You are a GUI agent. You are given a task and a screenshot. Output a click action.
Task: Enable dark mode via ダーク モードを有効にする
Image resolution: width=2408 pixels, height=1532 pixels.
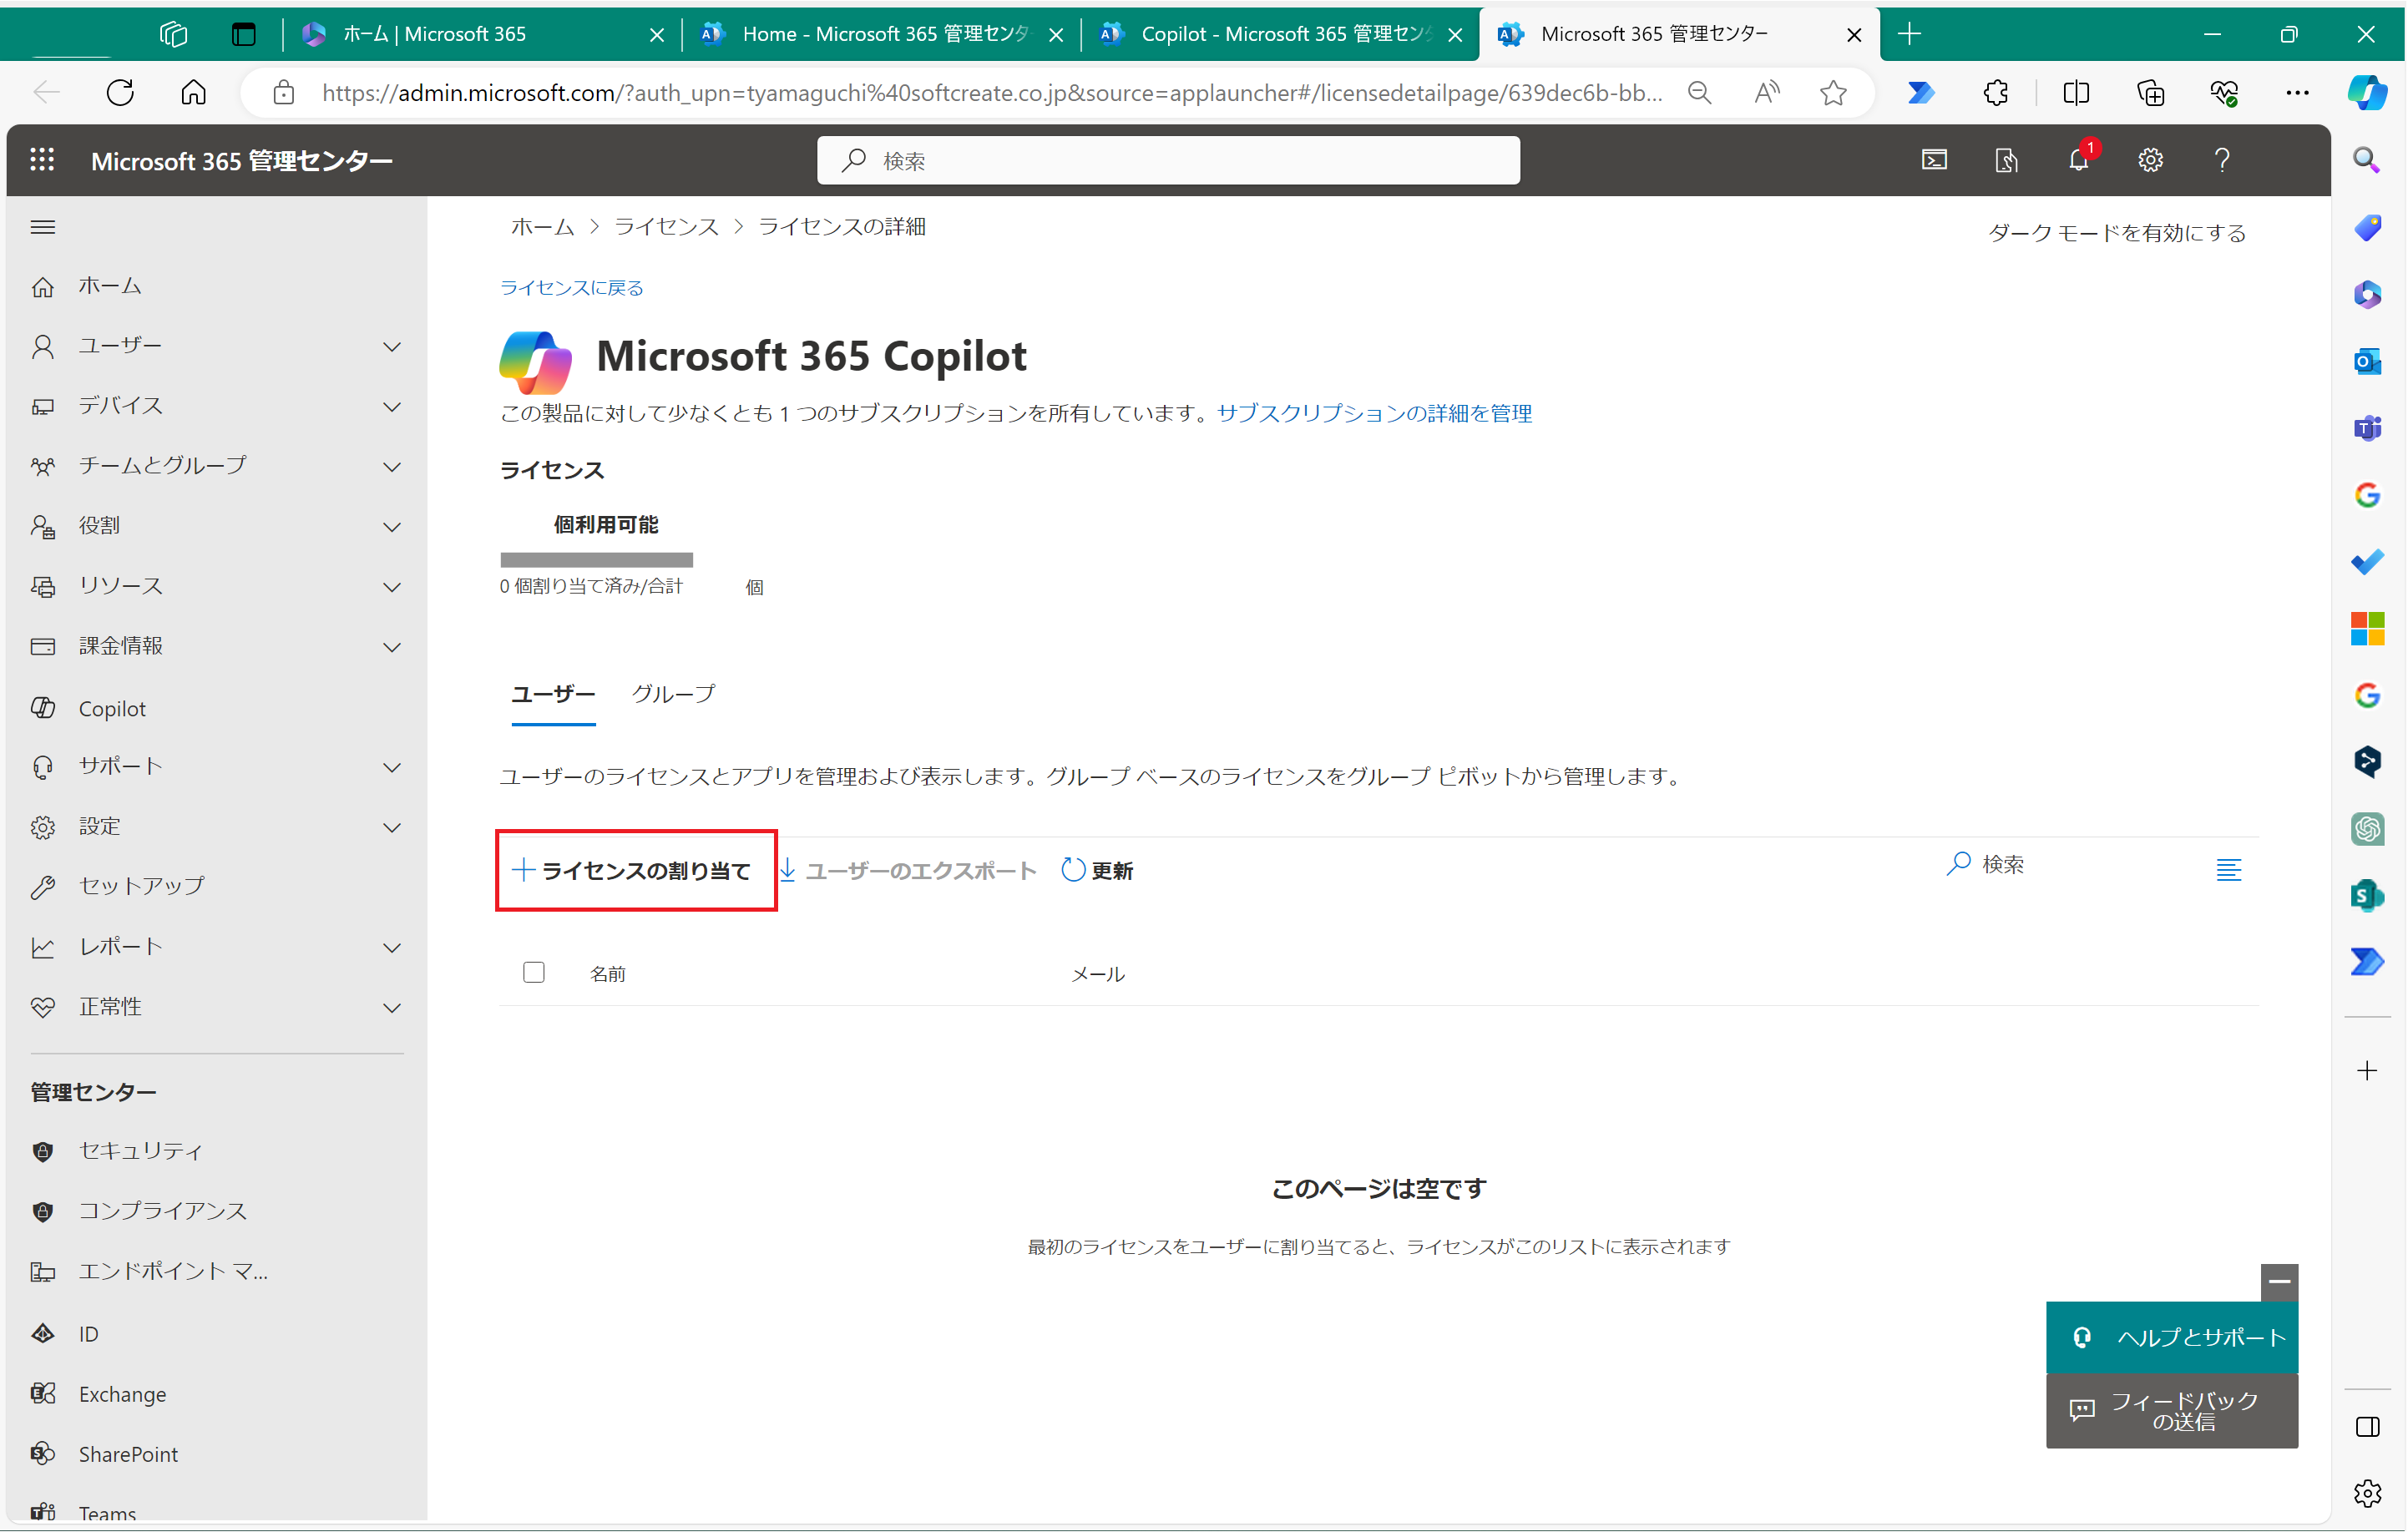(x=2117, y=233)
